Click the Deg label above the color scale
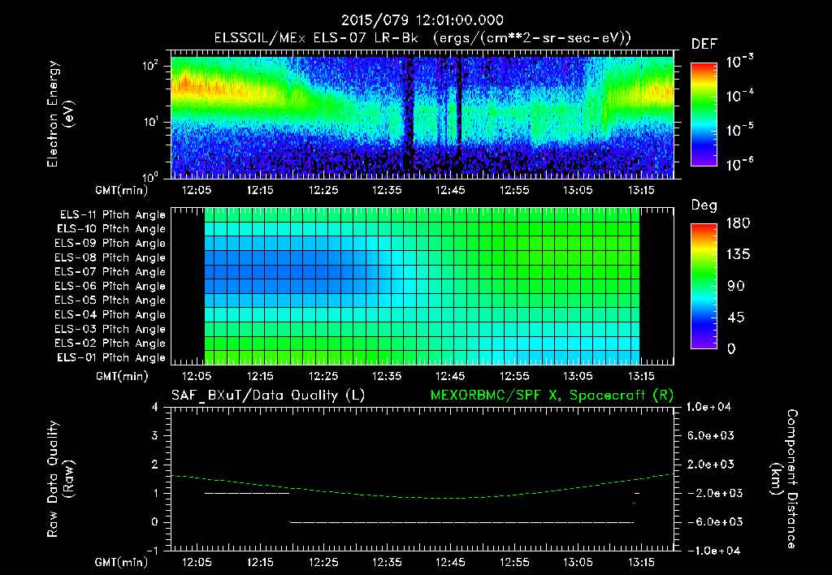Viewport: 832px width, 575px height. tap(704, 205)
